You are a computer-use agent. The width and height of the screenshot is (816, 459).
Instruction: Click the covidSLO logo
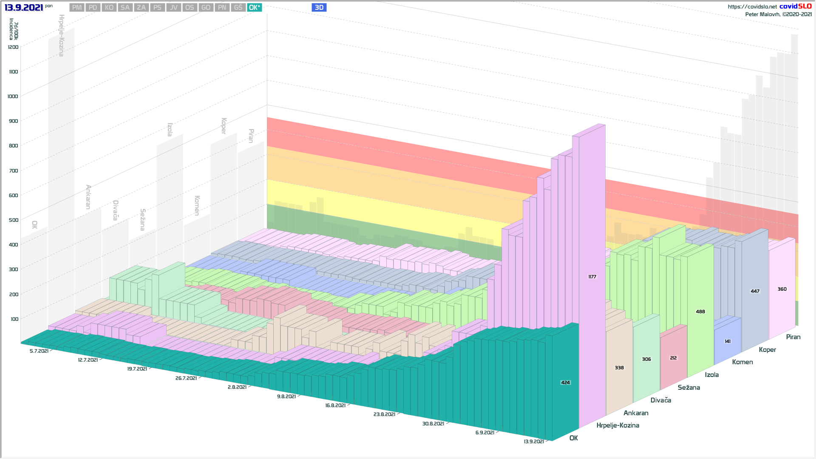pos(795,6)
